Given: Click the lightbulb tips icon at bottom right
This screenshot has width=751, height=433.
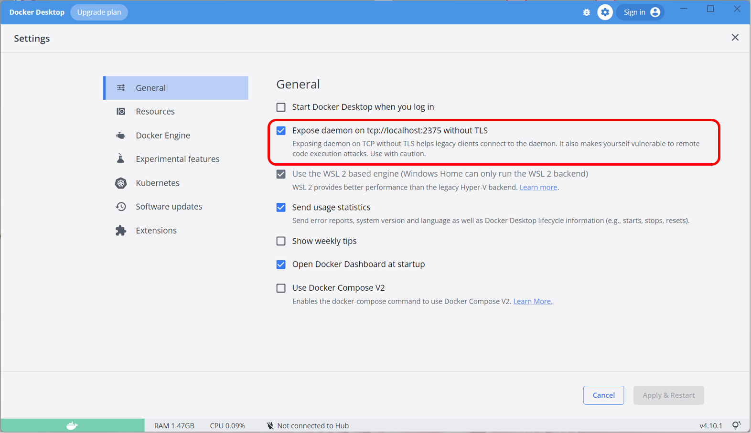Looking at the screenshot, I should [x=736, y=425].
